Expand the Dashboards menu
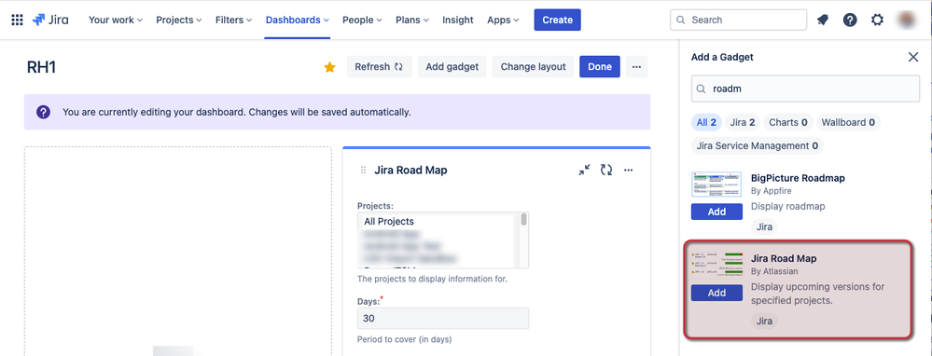 [x=298, y=20]
